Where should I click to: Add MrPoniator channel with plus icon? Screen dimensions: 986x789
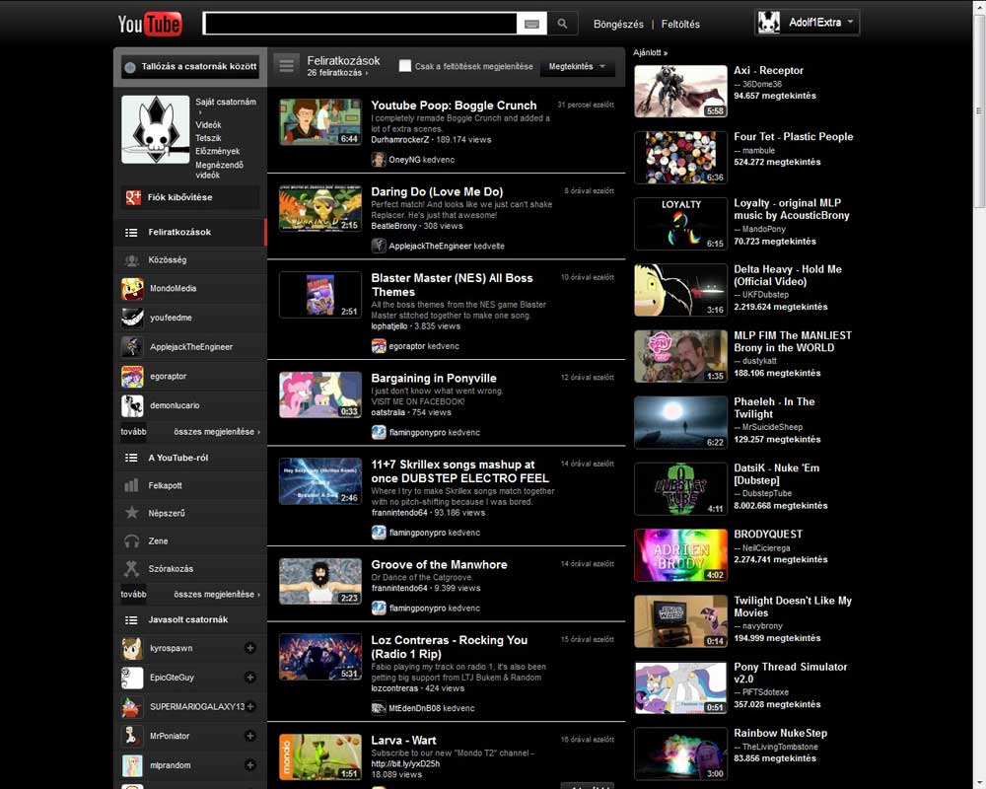[249, 736]
